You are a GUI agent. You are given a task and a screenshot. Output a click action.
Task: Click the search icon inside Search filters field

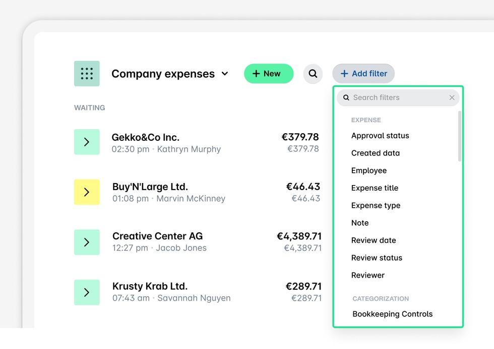pyautogui.click(x=346, y=97)
